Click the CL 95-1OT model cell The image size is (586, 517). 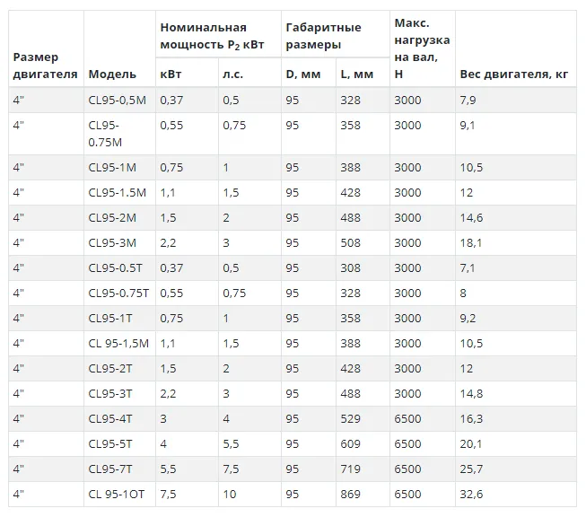[119, 494]
